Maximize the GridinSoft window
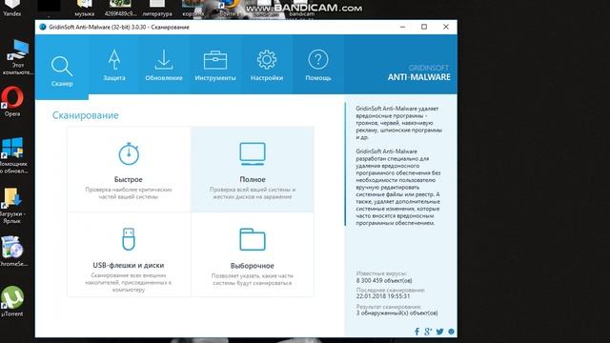The height and width of the screenshot is (343, 610). coord(424,27)
